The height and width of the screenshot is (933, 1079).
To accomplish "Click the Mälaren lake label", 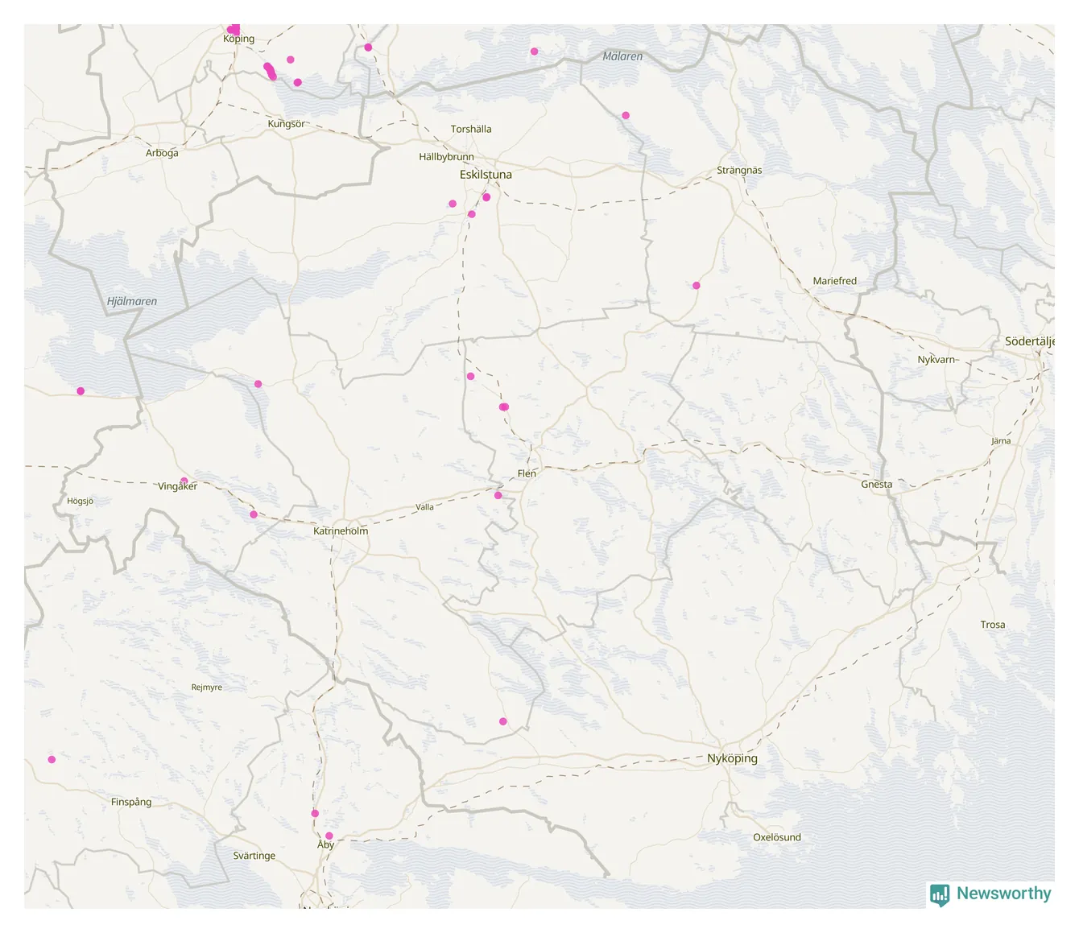I will [623, 56].
